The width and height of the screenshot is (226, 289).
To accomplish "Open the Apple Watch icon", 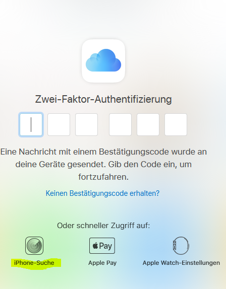I will click(x=181, y=246).
